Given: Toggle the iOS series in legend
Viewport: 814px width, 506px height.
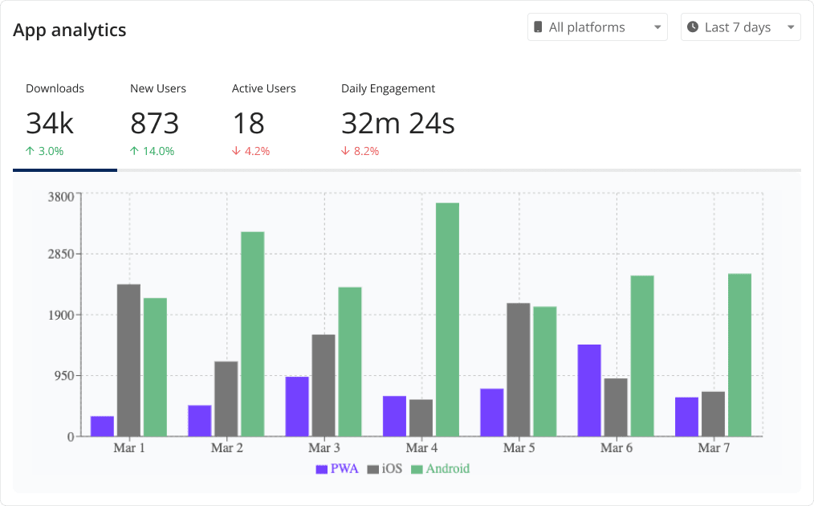Looking at the screenshot, I should pyautogui.click(x=385, y=468).
